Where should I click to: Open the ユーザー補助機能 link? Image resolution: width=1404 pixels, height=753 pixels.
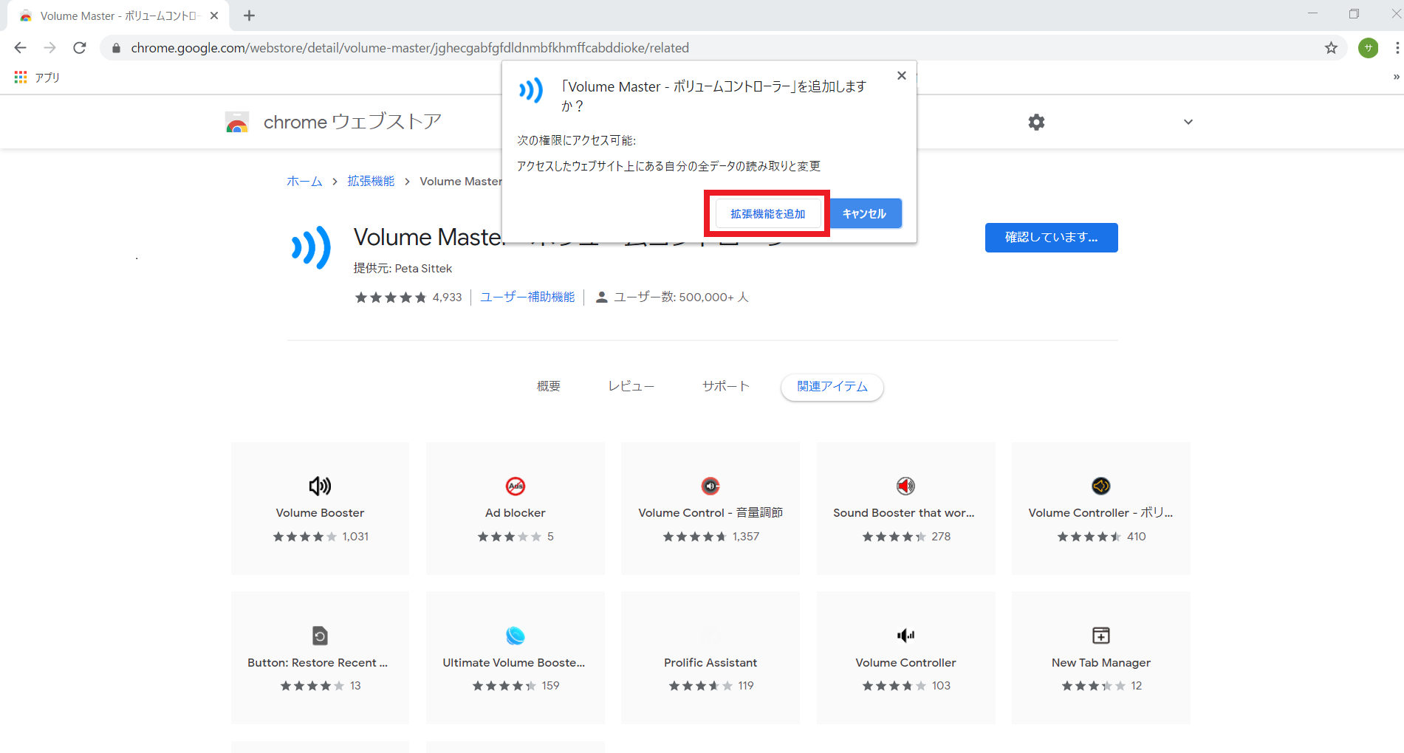[527, 297]
